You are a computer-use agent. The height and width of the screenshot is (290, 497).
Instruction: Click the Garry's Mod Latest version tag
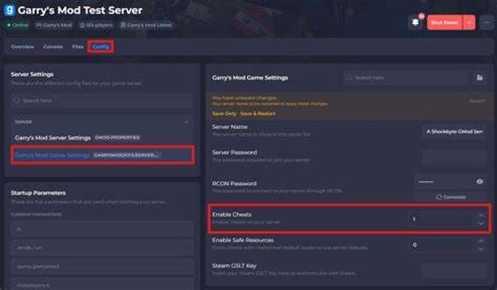(146, 25)
